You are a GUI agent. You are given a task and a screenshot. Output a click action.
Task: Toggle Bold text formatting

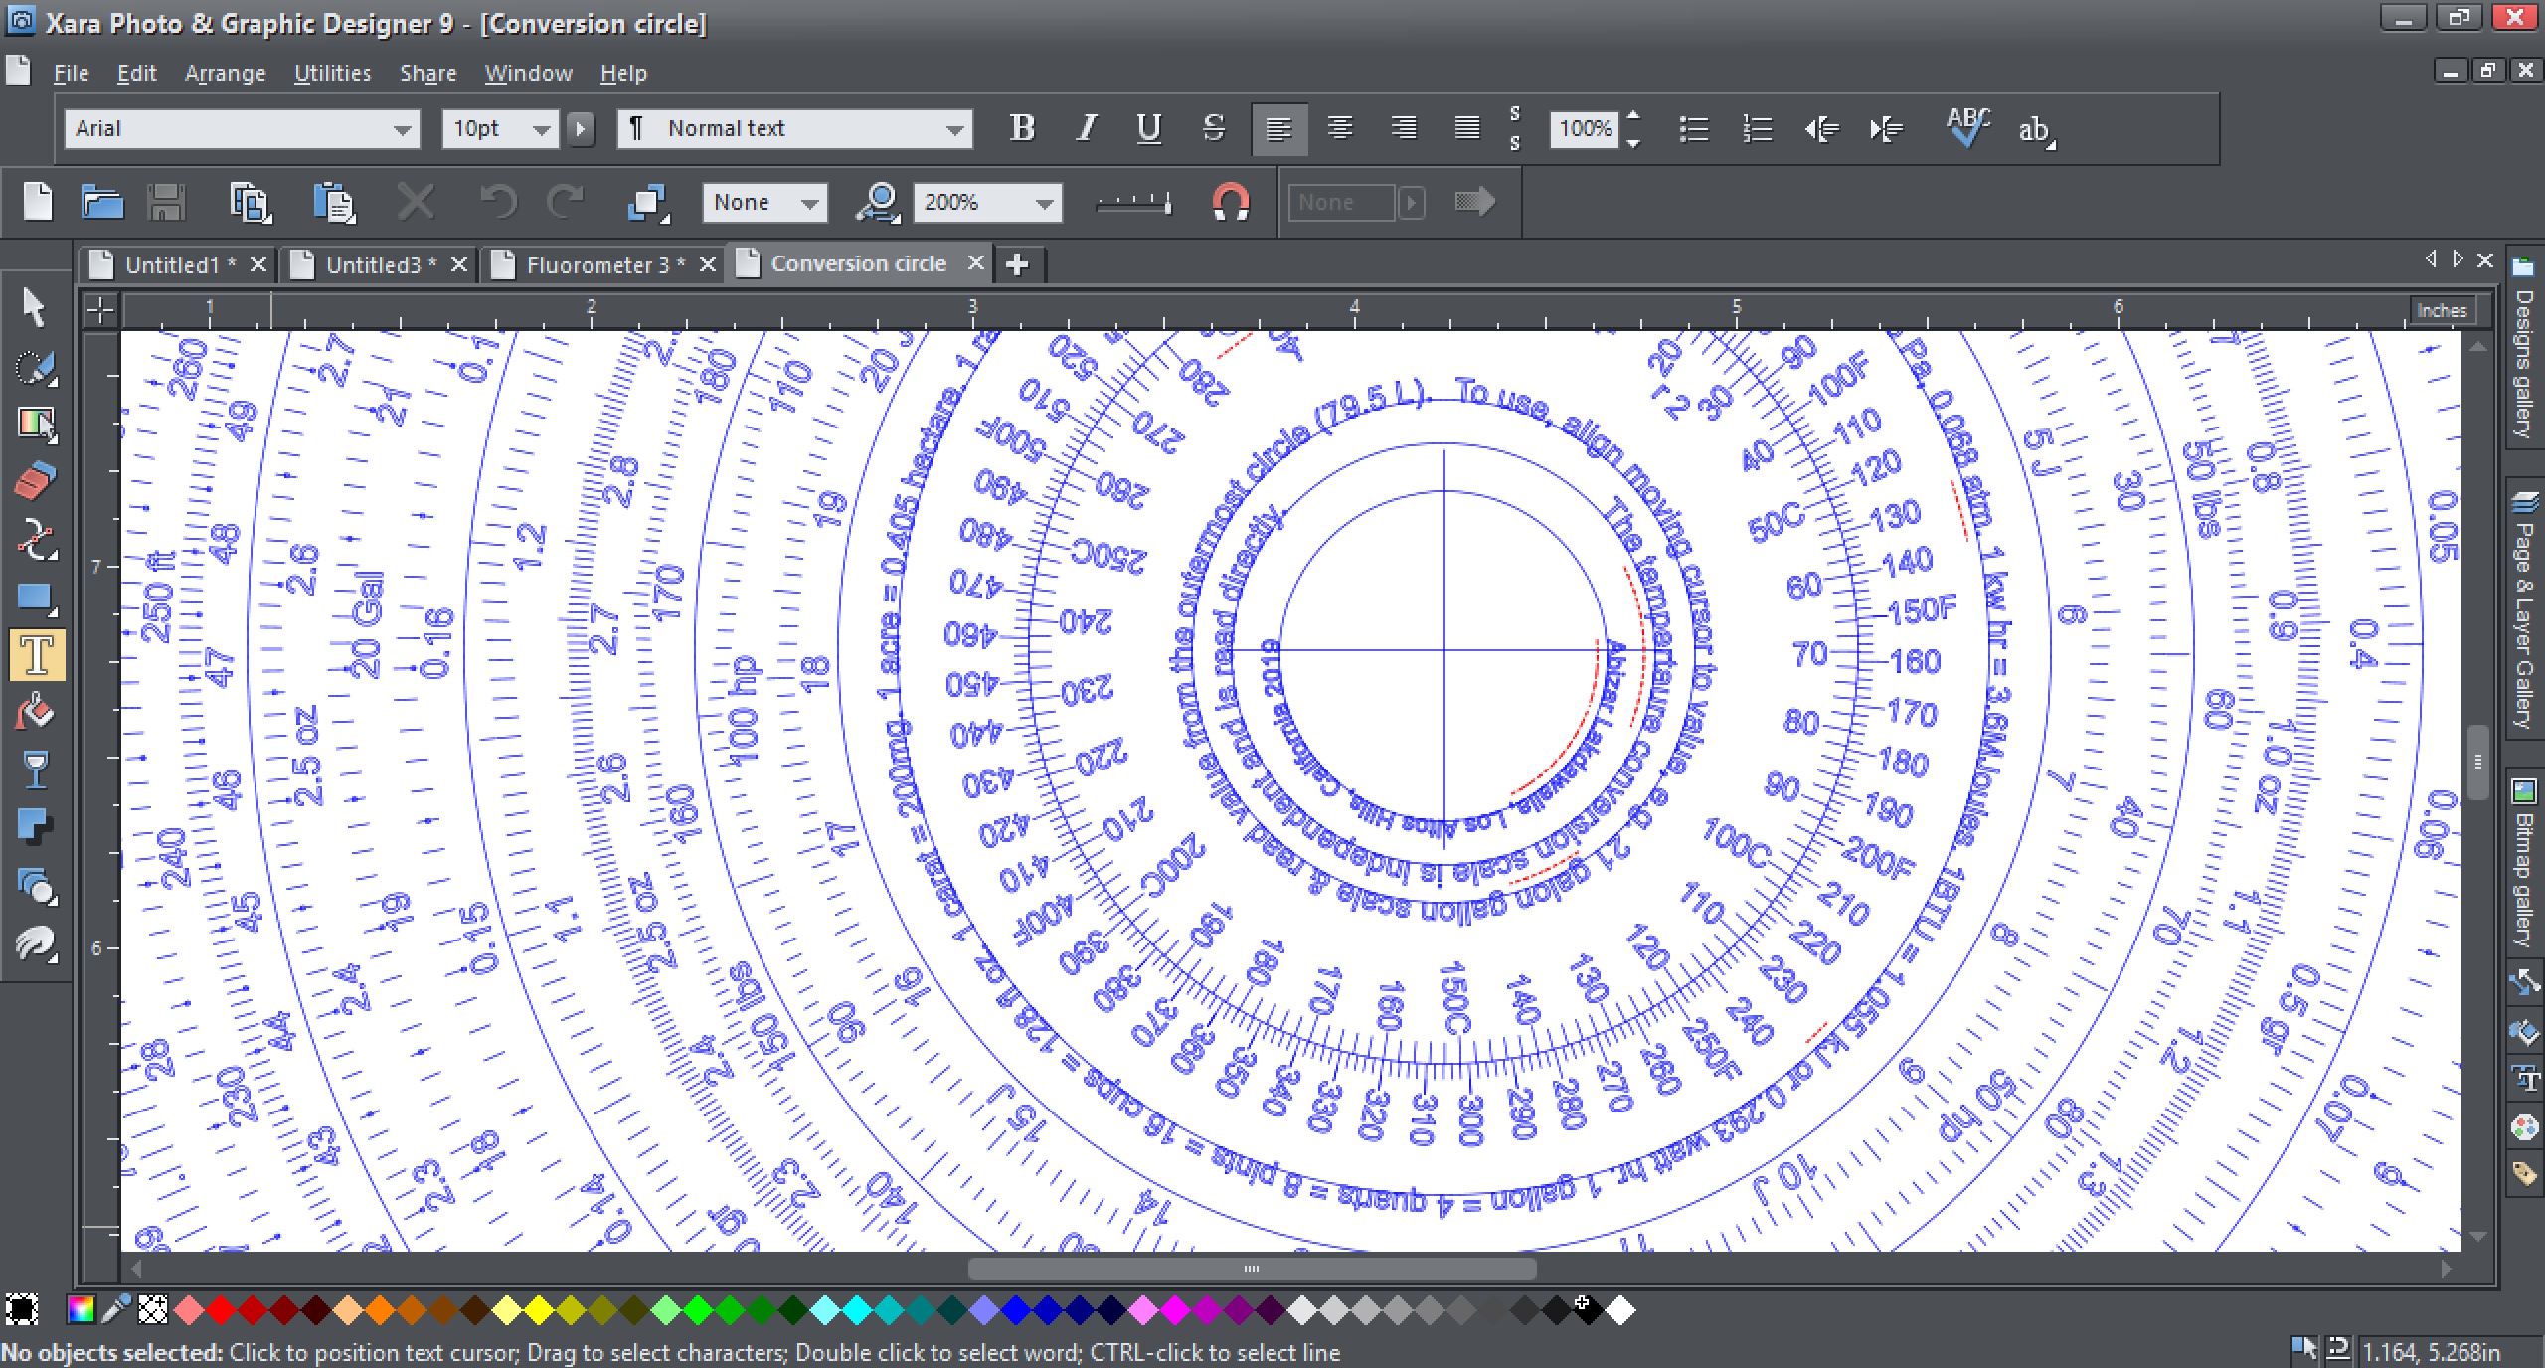pos(1017,128)
